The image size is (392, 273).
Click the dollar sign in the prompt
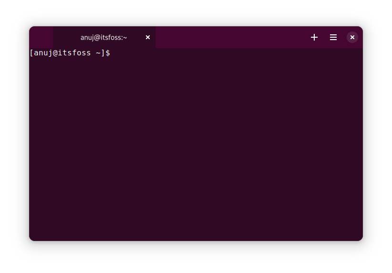coord(108,53)
